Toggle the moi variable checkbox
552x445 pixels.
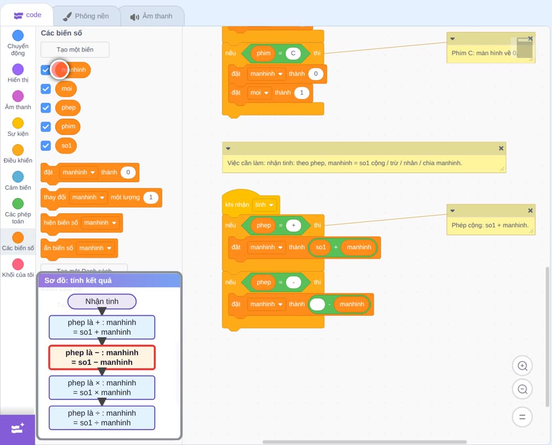(46, 89)
